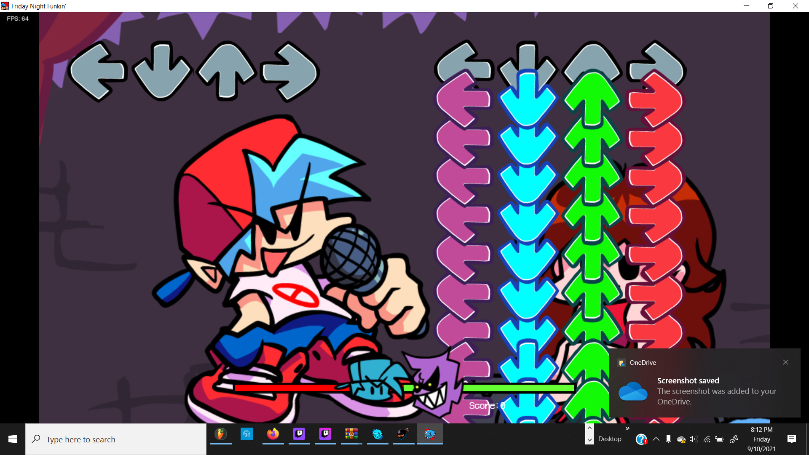Expand the Desktop toolbar chevron
This screenshot has width=809, height=455.
click(627, 428)
